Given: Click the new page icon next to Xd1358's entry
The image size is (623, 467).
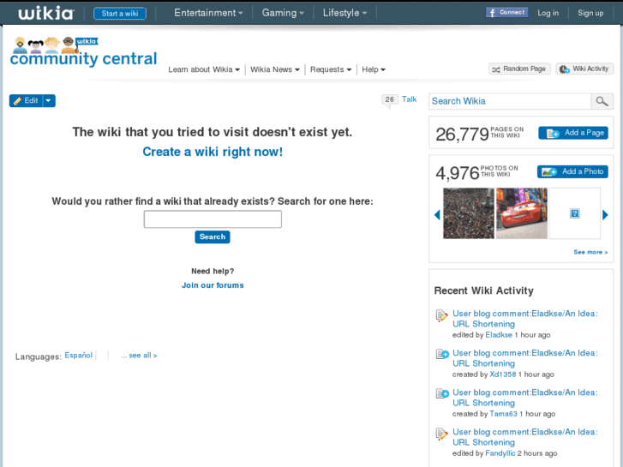Looking at the screenshot, I should [x=442, y=354].
